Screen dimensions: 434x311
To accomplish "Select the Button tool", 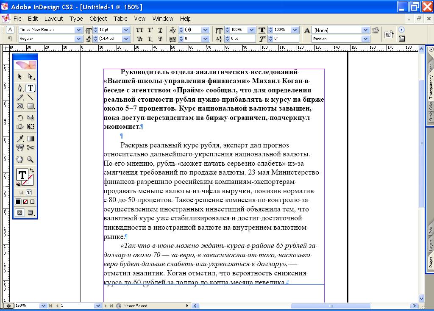I will coord(19,147).
